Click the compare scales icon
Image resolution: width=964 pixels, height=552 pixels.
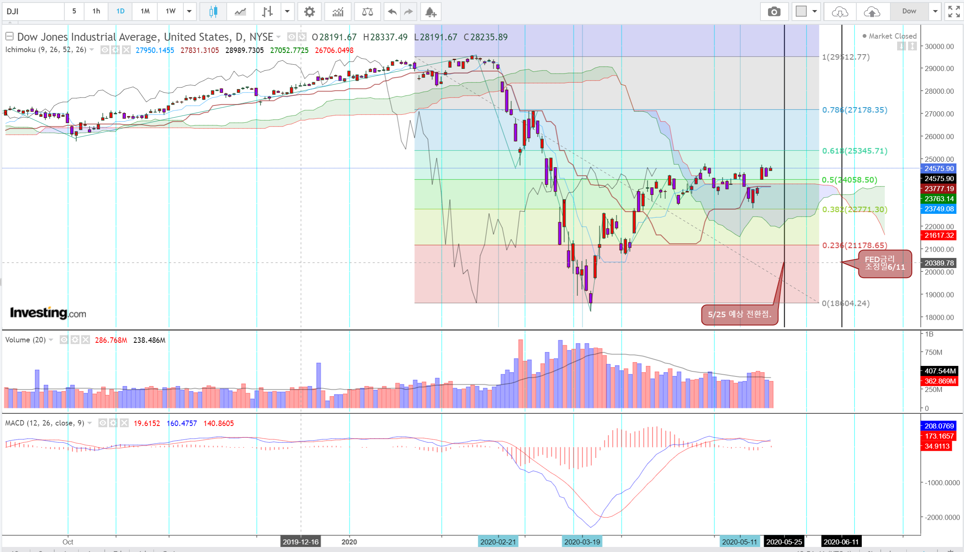[367, 11]
